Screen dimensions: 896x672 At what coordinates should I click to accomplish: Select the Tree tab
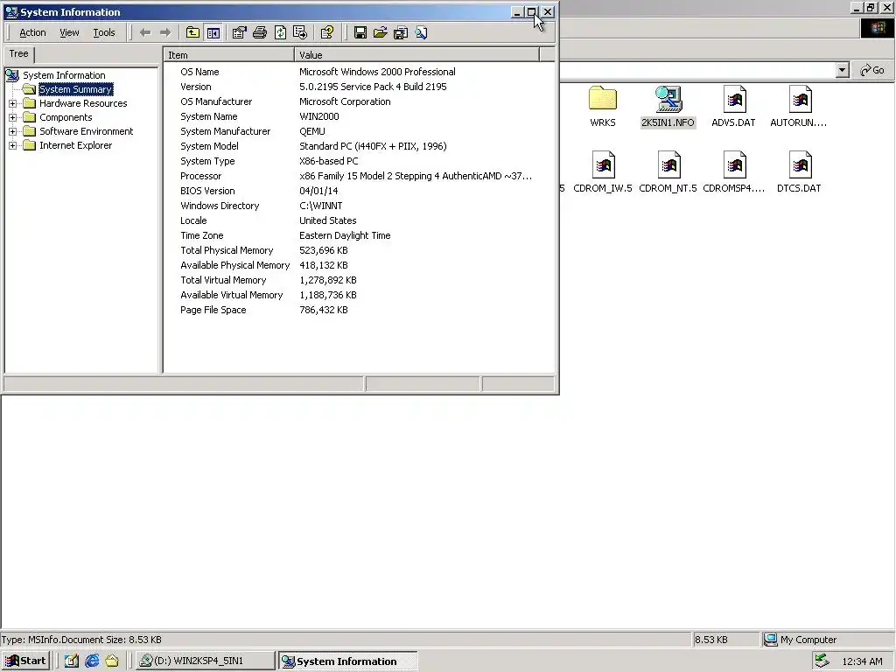19,53
